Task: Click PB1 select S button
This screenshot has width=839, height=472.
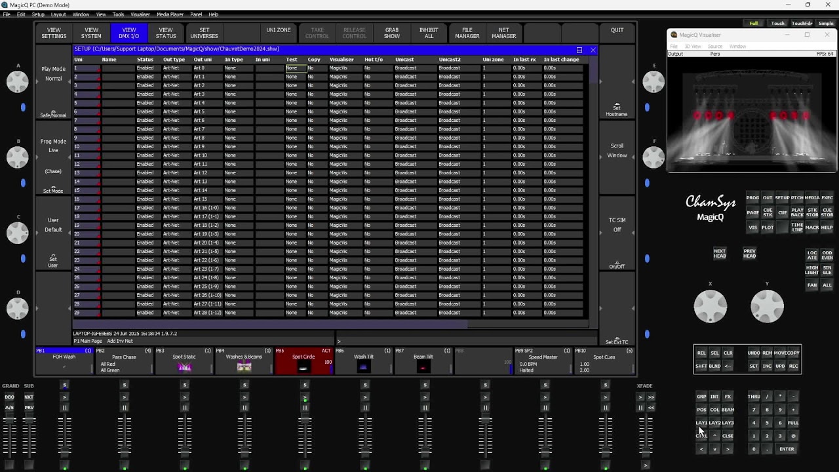Action: pyautogui.click(x=64, y=385)
